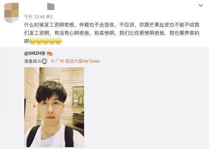209x149 pixels.
Task: Click the Doraemon emoji after 准备战斗
Action: coord(45,61)
